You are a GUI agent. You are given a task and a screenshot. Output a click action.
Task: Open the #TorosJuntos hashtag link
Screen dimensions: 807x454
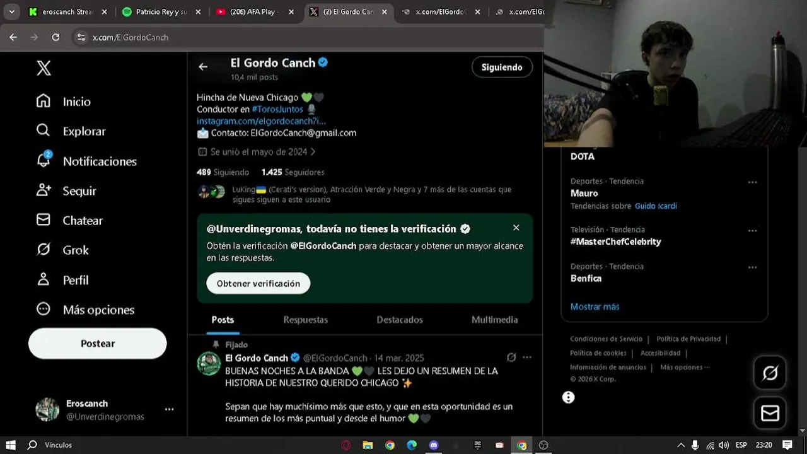click(277, 109)
